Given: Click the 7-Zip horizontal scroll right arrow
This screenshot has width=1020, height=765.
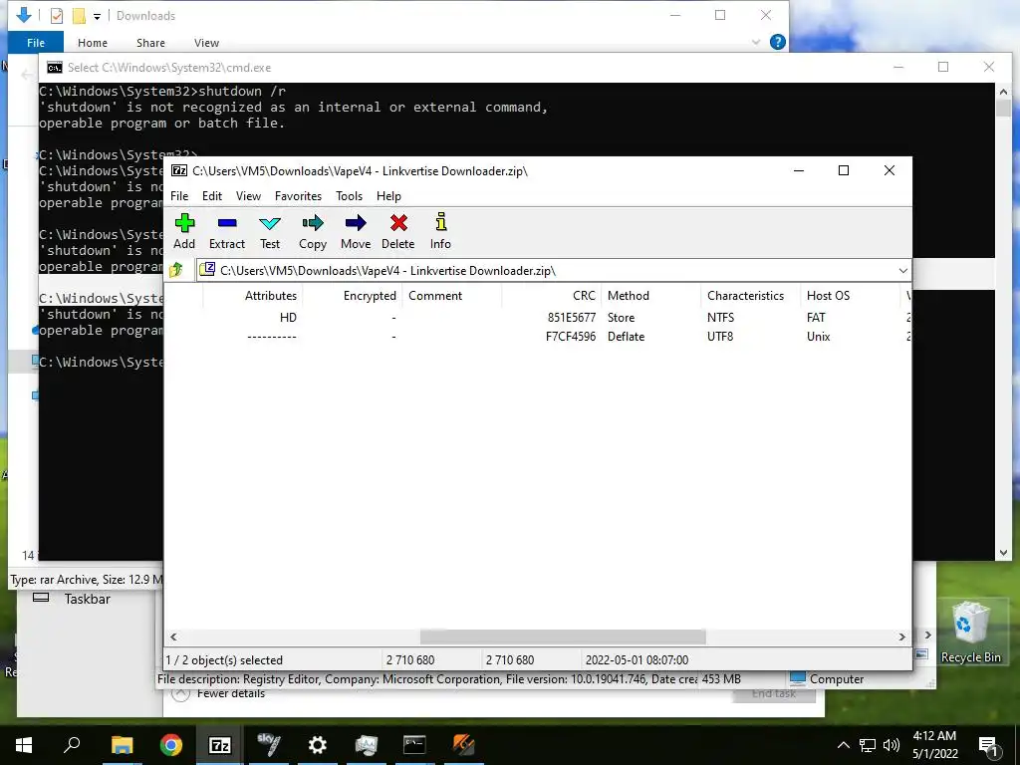Looking at the screenshot, I should [901, 637].
